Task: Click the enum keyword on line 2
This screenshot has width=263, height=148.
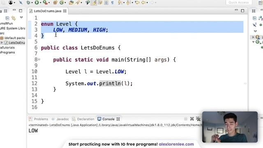Action: (x=47, y=24)
